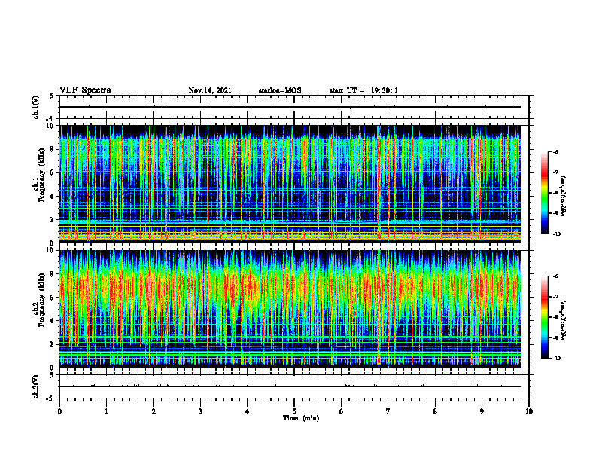Image resolution: width=596 pixels, height=461 pixels.
Task: Click the "10" tick on the bottom time axis
Action: (529, 411)
